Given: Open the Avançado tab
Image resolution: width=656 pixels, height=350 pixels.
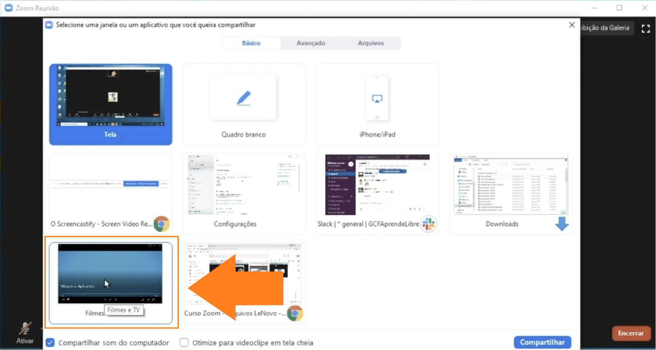Looking at the screenshot, I should click(x=311, y=43).
